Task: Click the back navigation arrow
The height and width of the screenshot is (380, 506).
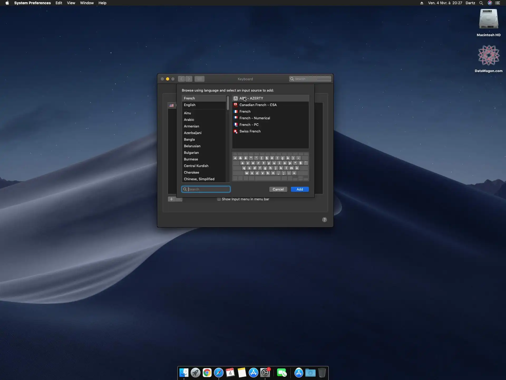Action: pyautogui.click(x=181, y=79)
